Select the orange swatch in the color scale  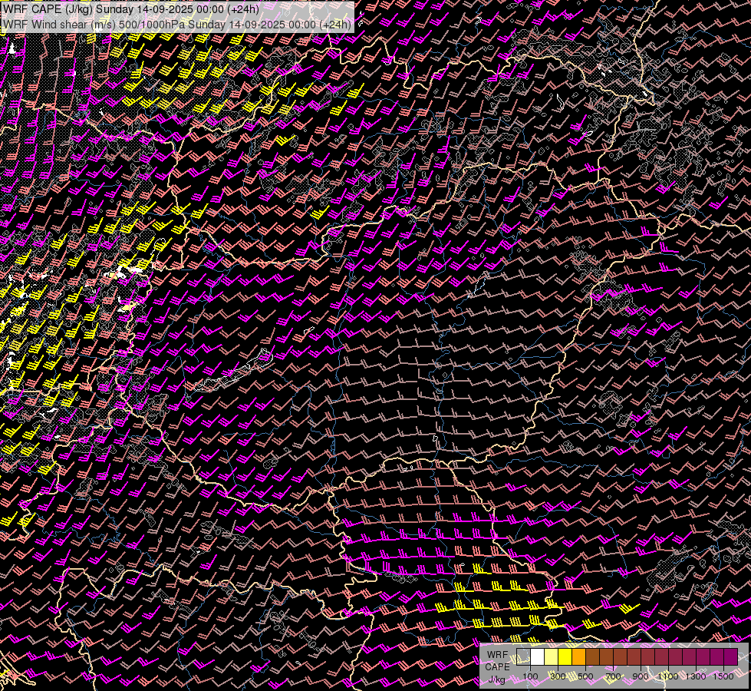pyautogui.click(x=578, y=657)
